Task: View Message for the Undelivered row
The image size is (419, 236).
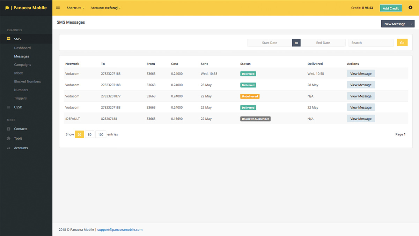Action: coord(361,96)
